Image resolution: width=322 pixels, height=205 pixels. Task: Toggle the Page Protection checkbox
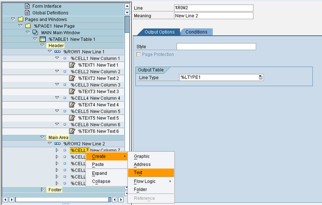(138, 54)
